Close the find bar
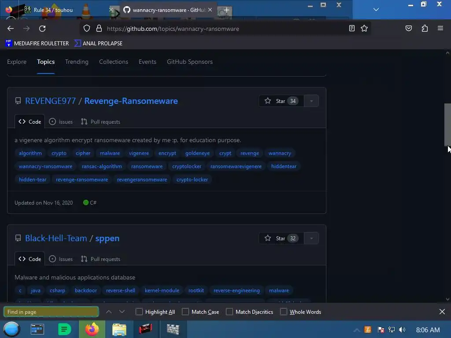This screenshot has height=338, width=451. (442, 312)
